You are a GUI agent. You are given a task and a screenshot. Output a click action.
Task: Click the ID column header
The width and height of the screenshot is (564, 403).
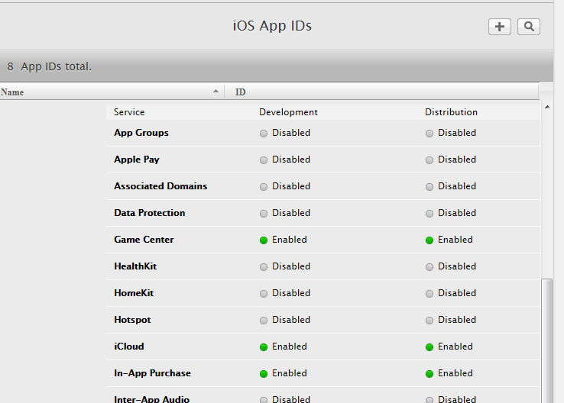[x=381, y=92]
